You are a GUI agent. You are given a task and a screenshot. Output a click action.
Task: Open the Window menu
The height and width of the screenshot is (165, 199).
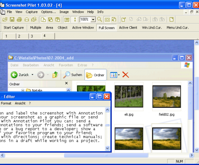78,12
